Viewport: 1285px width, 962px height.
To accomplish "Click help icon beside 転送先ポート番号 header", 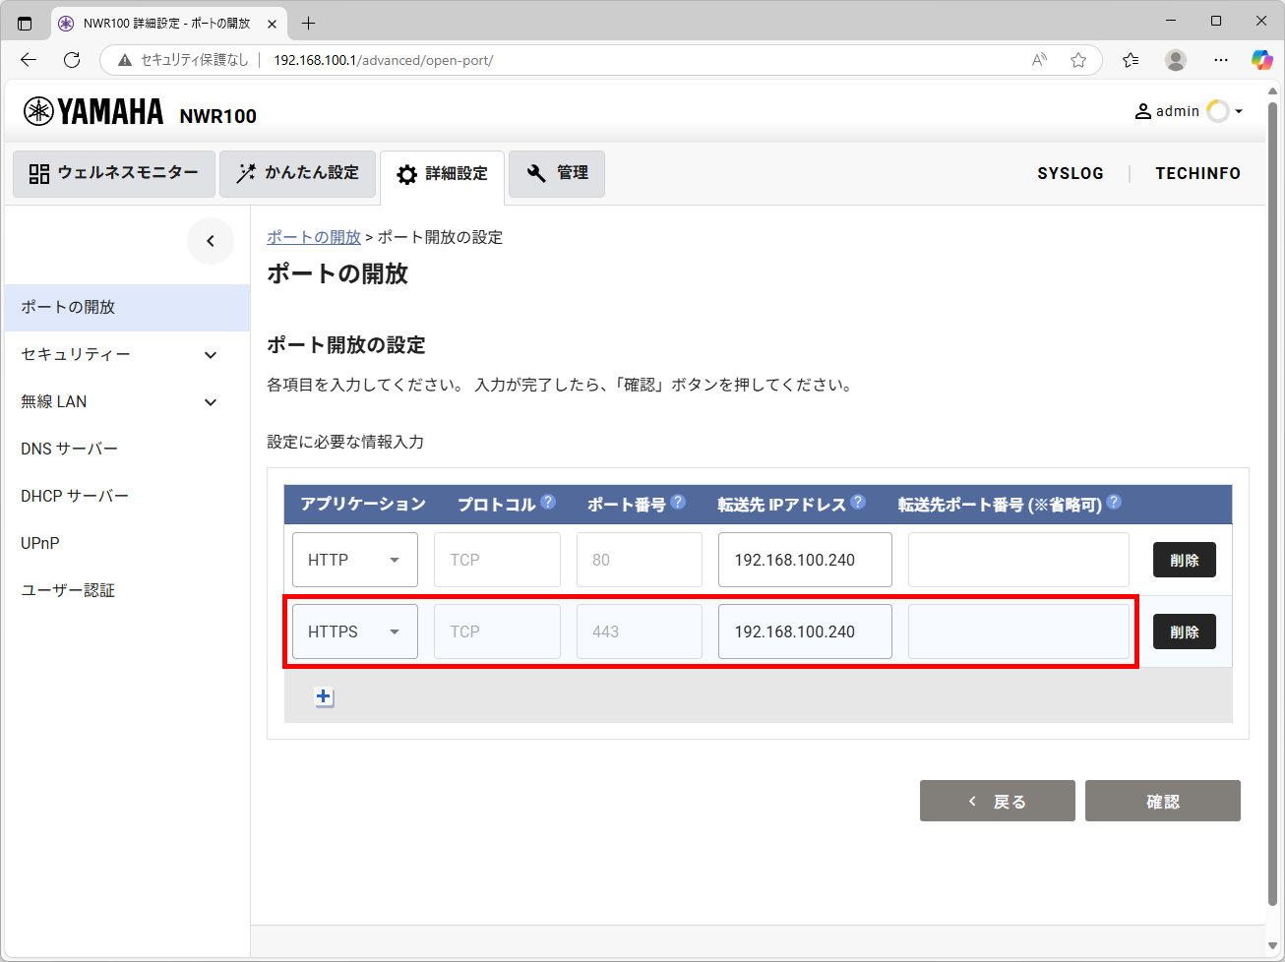I will pos(1114,502).
